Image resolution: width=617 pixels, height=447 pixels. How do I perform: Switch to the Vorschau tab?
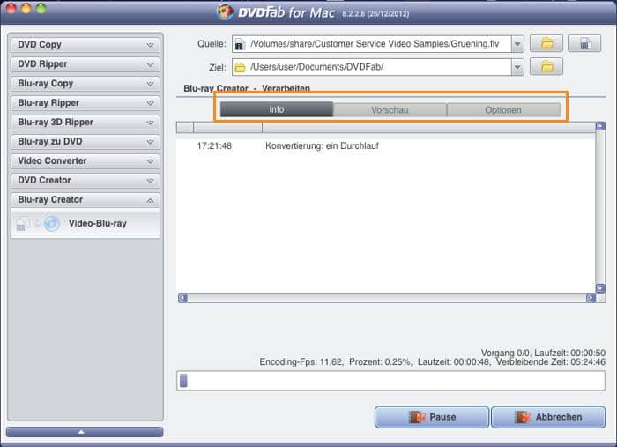(390, 110)
